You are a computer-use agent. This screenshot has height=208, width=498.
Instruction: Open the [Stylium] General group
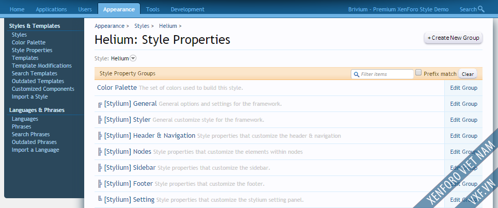pos(131,104)
